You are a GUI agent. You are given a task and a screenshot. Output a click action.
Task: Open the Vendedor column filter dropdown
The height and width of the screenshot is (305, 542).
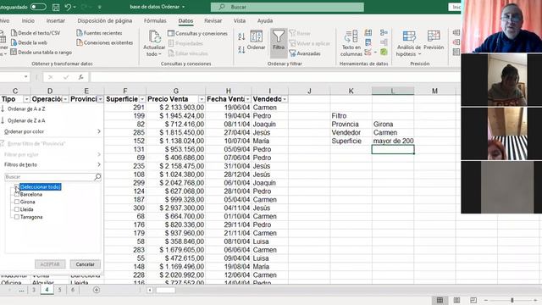[x=285, y=99]
